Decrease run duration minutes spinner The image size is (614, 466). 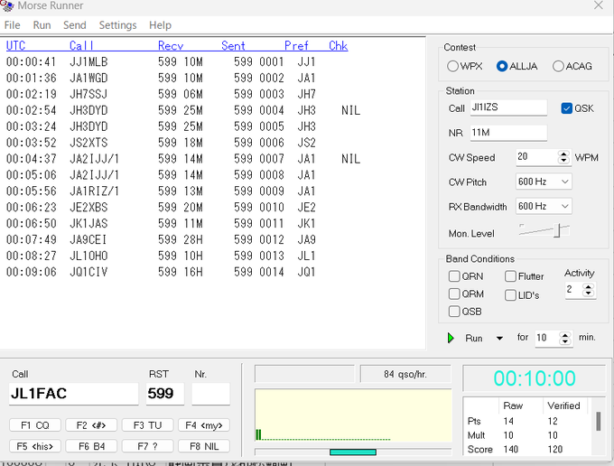click(x=564, y=341)
